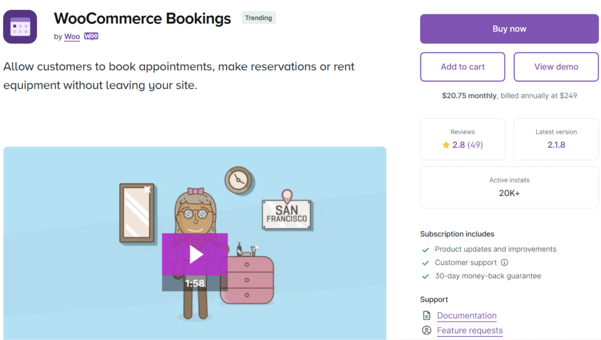The image size is (601, 340).
Task: Click the Documentation page icon
Action: (x=427, y=315)
